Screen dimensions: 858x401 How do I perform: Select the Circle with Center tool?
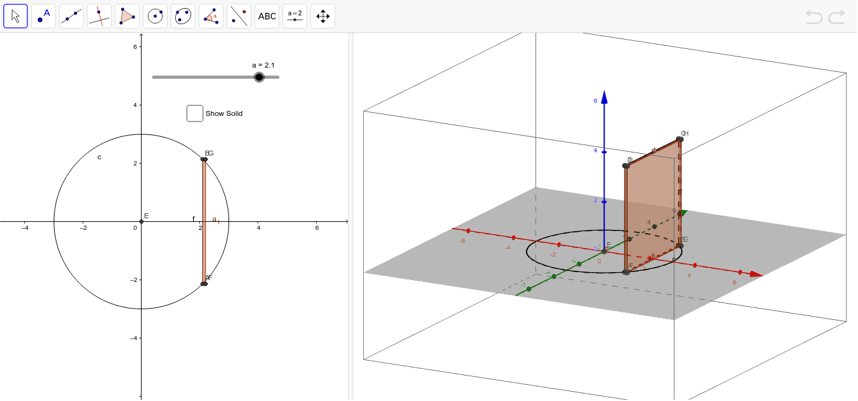pyautogui.click(x=155, y=15)
